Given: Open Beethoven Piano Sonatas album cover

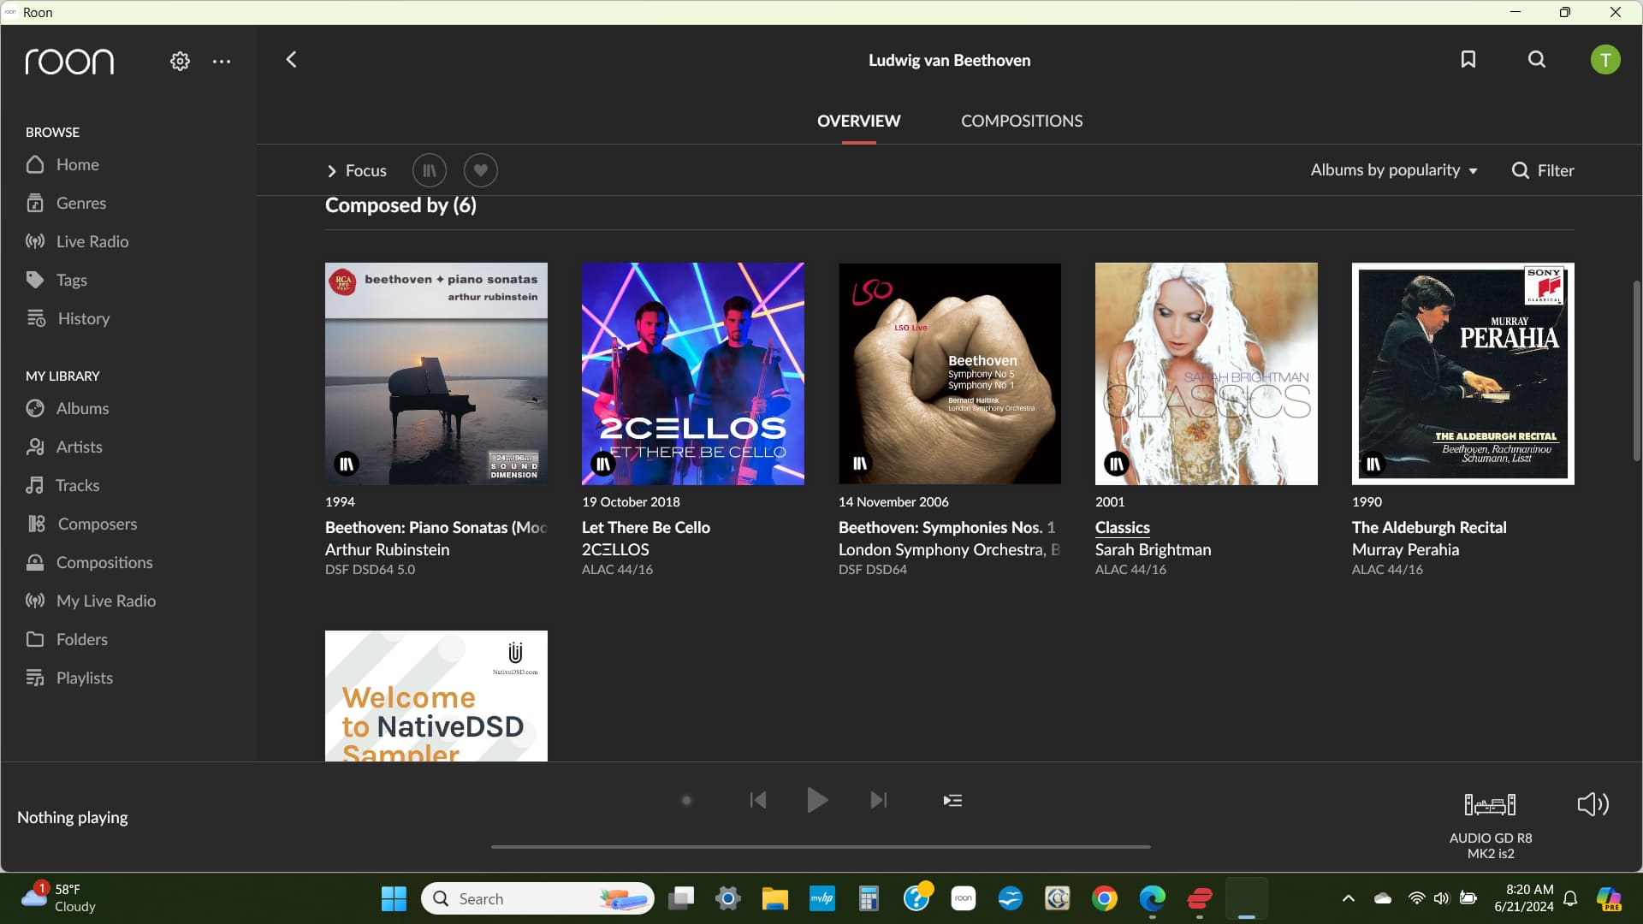Looking at the screenshot, I should [436, 374].
